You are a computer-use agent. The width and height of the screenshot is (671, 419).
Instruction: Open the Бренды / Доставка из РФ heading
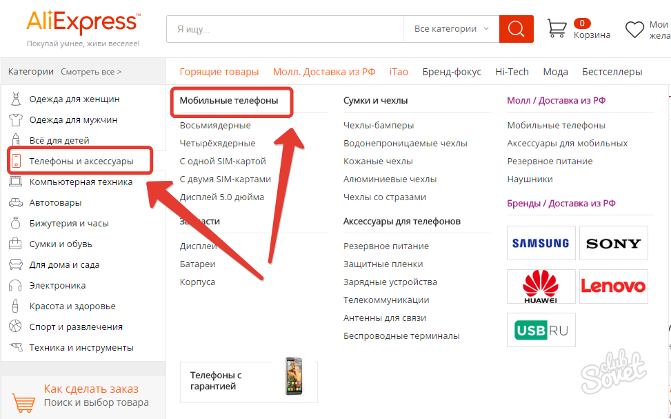click(x=561, y=204)
